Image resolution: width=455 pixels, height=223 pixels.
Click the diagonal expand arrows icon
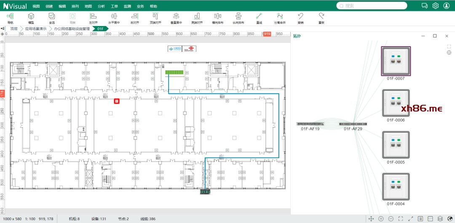click(x=411, y=219)
